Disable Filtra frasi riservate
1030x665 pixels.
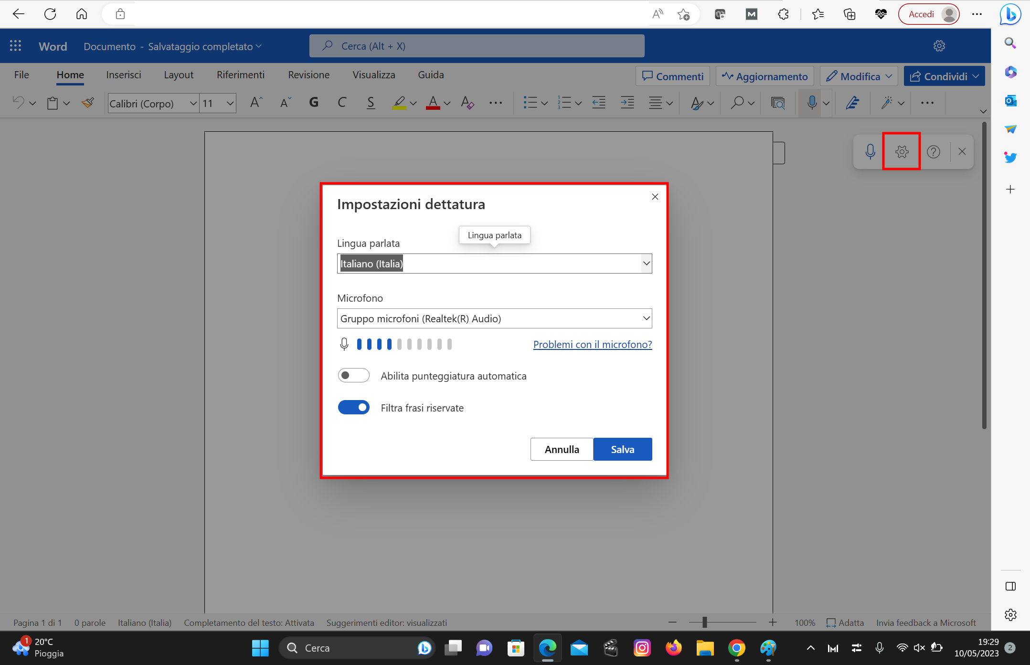point(353,407)
